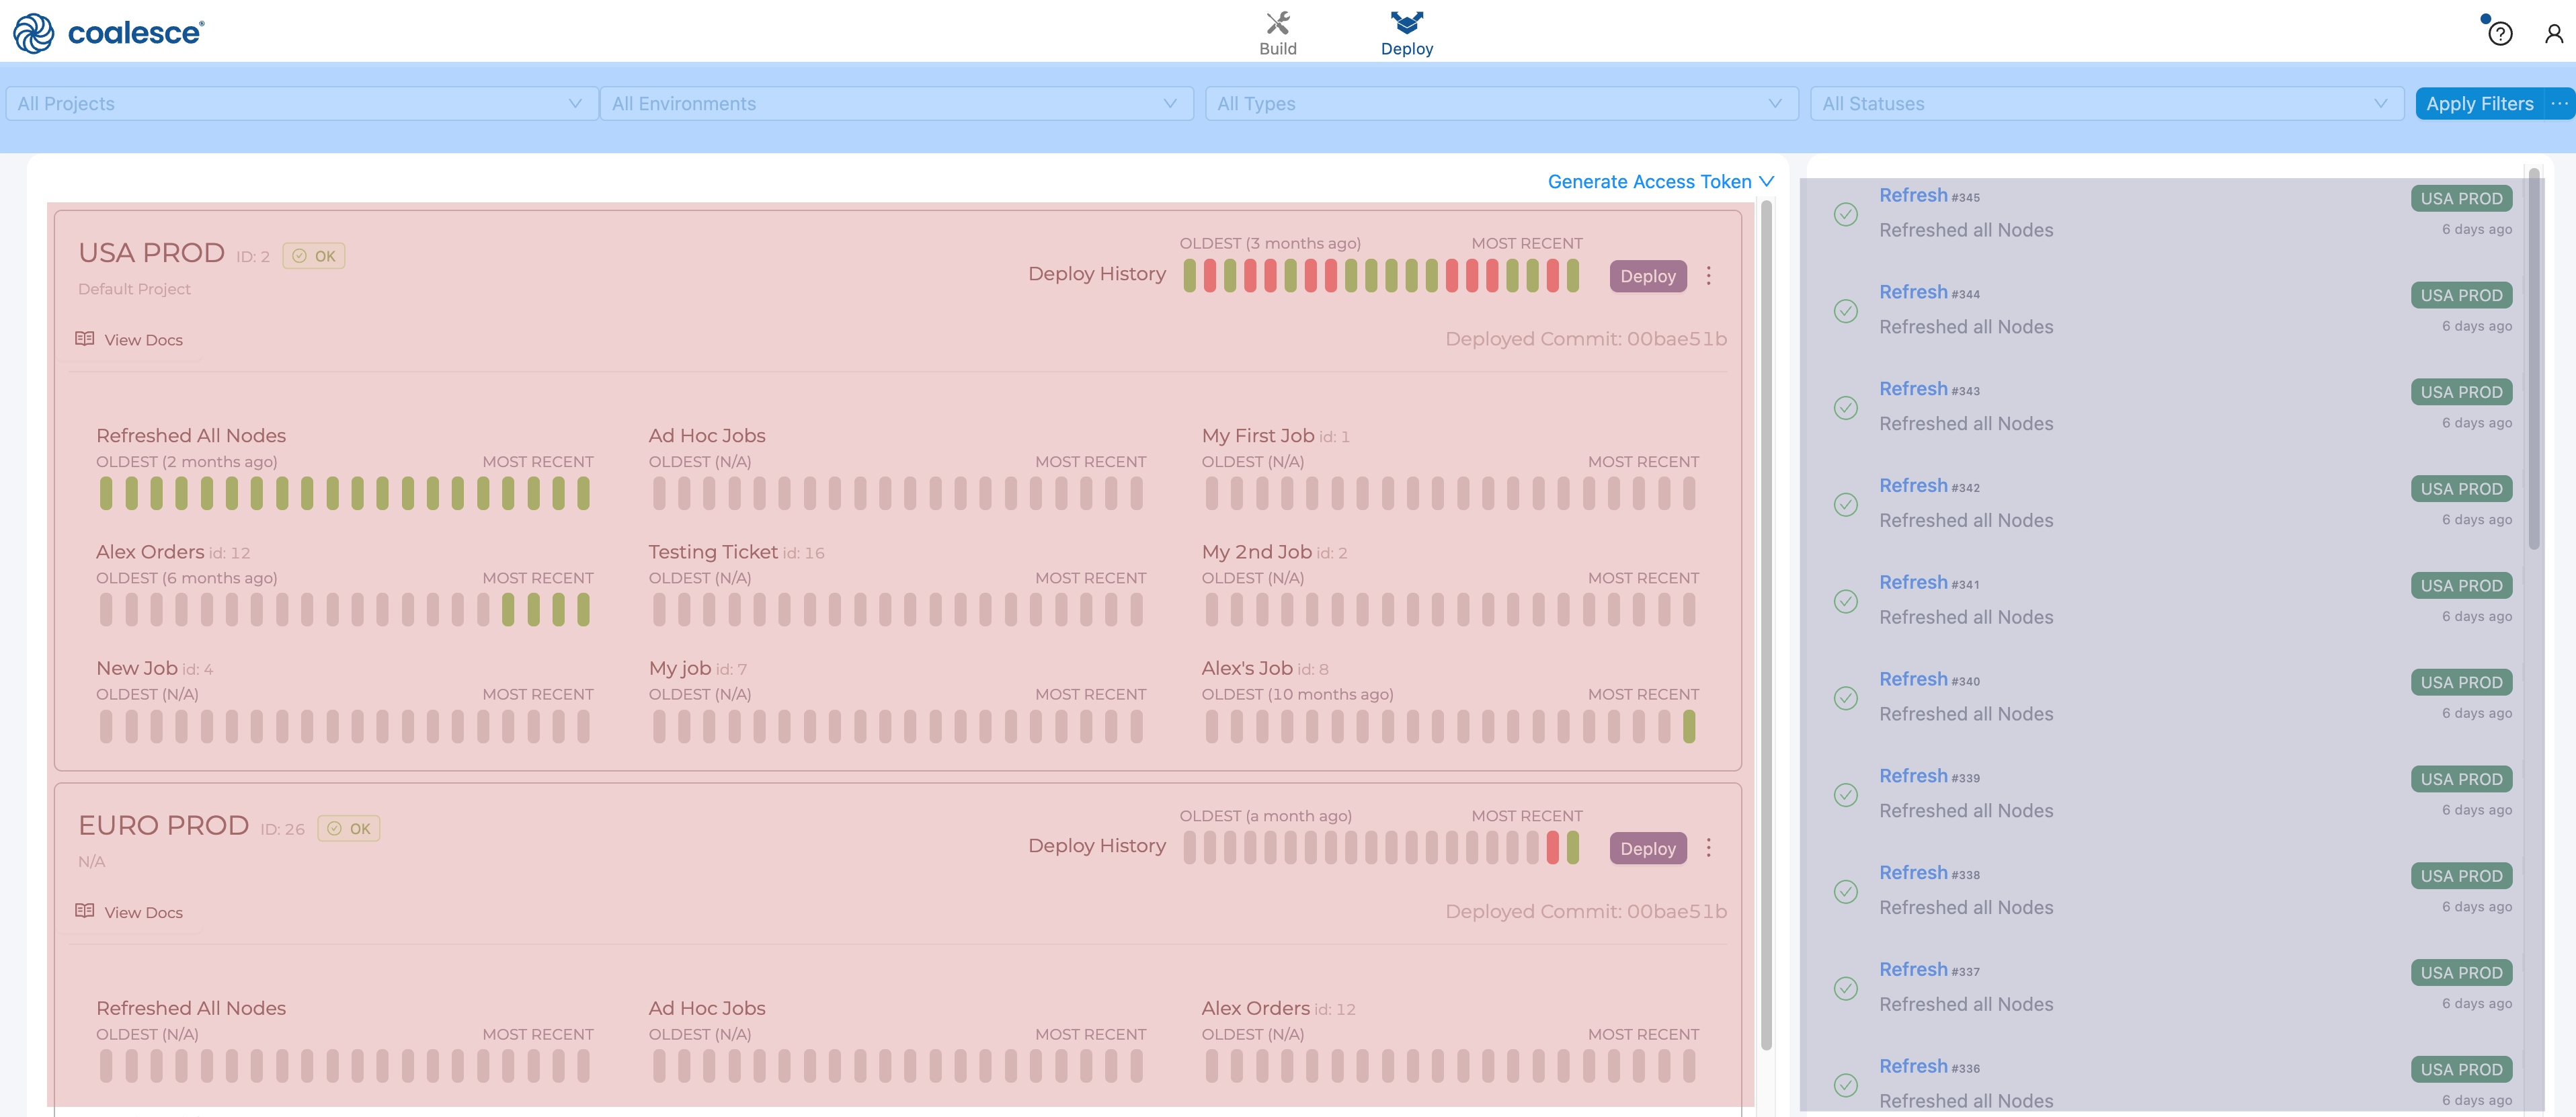Image resolution: width=2576 pixels, height=1117 pixels.
Task: Click the OK status badge for EURO PROD
Action: pos(349,828)
